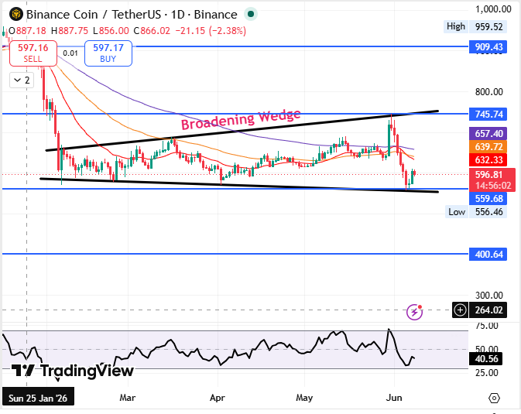Viewport: 521px width, 414px height.
Task: Click the crosshair price 264.02 label
Action: [488, 310]
